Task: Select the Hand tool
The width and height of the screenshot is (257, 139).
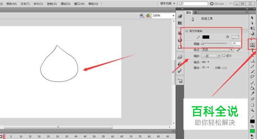Action: (x=253, y=105)
